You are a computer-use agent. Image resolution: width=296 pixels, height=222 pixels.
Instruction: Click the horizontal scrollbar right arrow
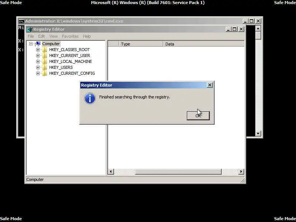pyautogui.click(x=241, y=171)
